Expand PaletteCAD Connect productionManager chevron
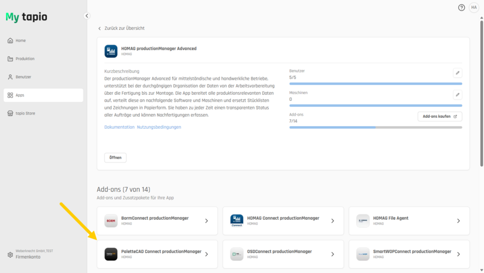The image size is (484, 273). [206, 254]
